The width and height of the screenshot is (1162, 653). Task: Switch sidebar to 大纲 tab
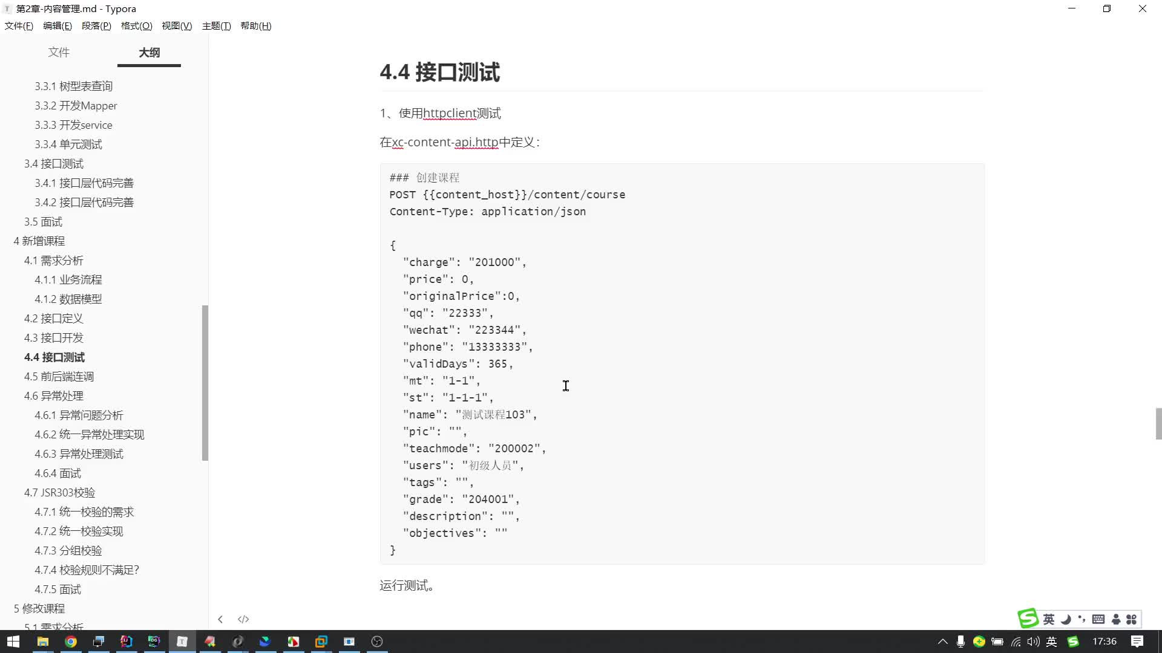pyautogui.click(x=149, y=53)
